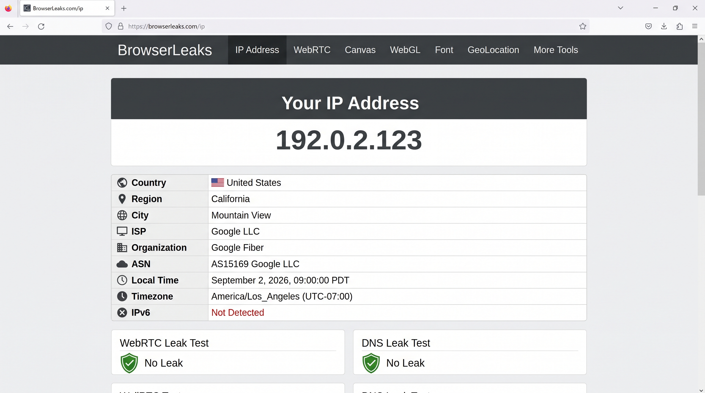This screenshot has width=705, height=393.
Task: Click the DNS Leak Test heading
Action: click(396, 343)
